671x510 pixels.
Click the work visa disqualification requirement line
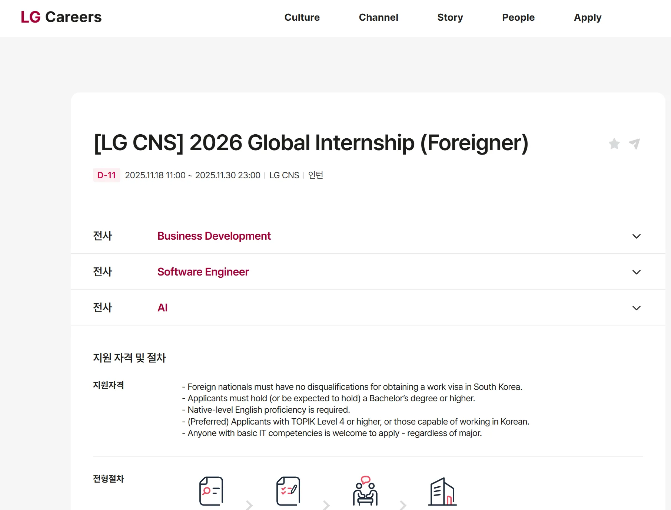point(352,387)
